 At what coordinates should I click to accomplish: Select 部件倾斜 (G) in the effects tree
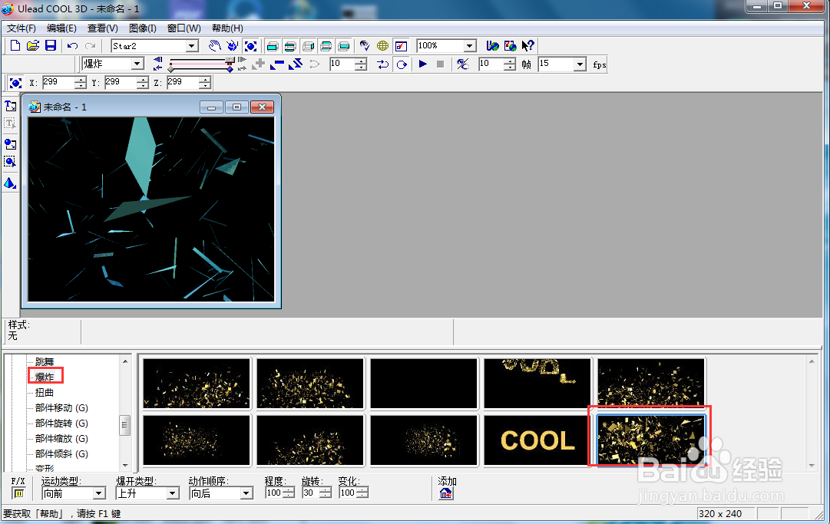(x=61, y=453)
